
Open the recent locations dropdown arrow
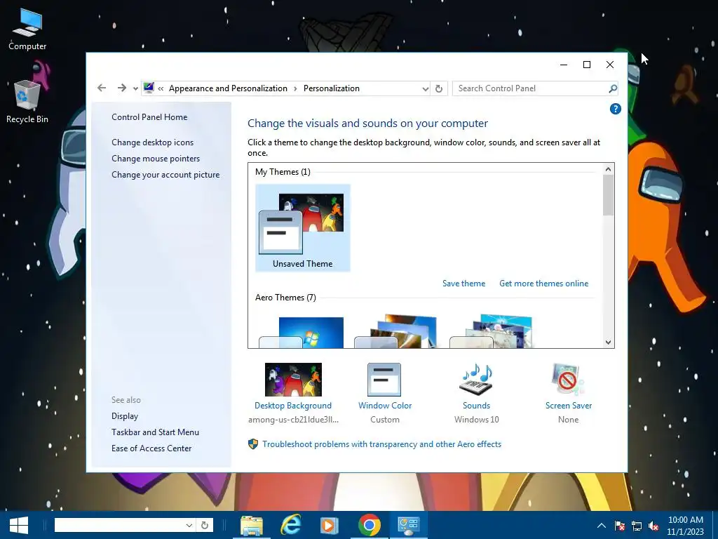135,89
